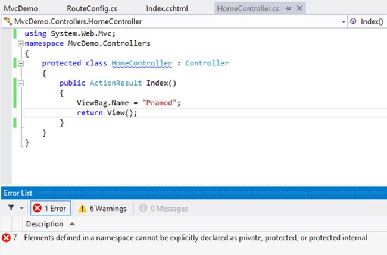Viewport: 387px width, 255px height.
Task: Click the Error List panel title
Action: (18, 193)
